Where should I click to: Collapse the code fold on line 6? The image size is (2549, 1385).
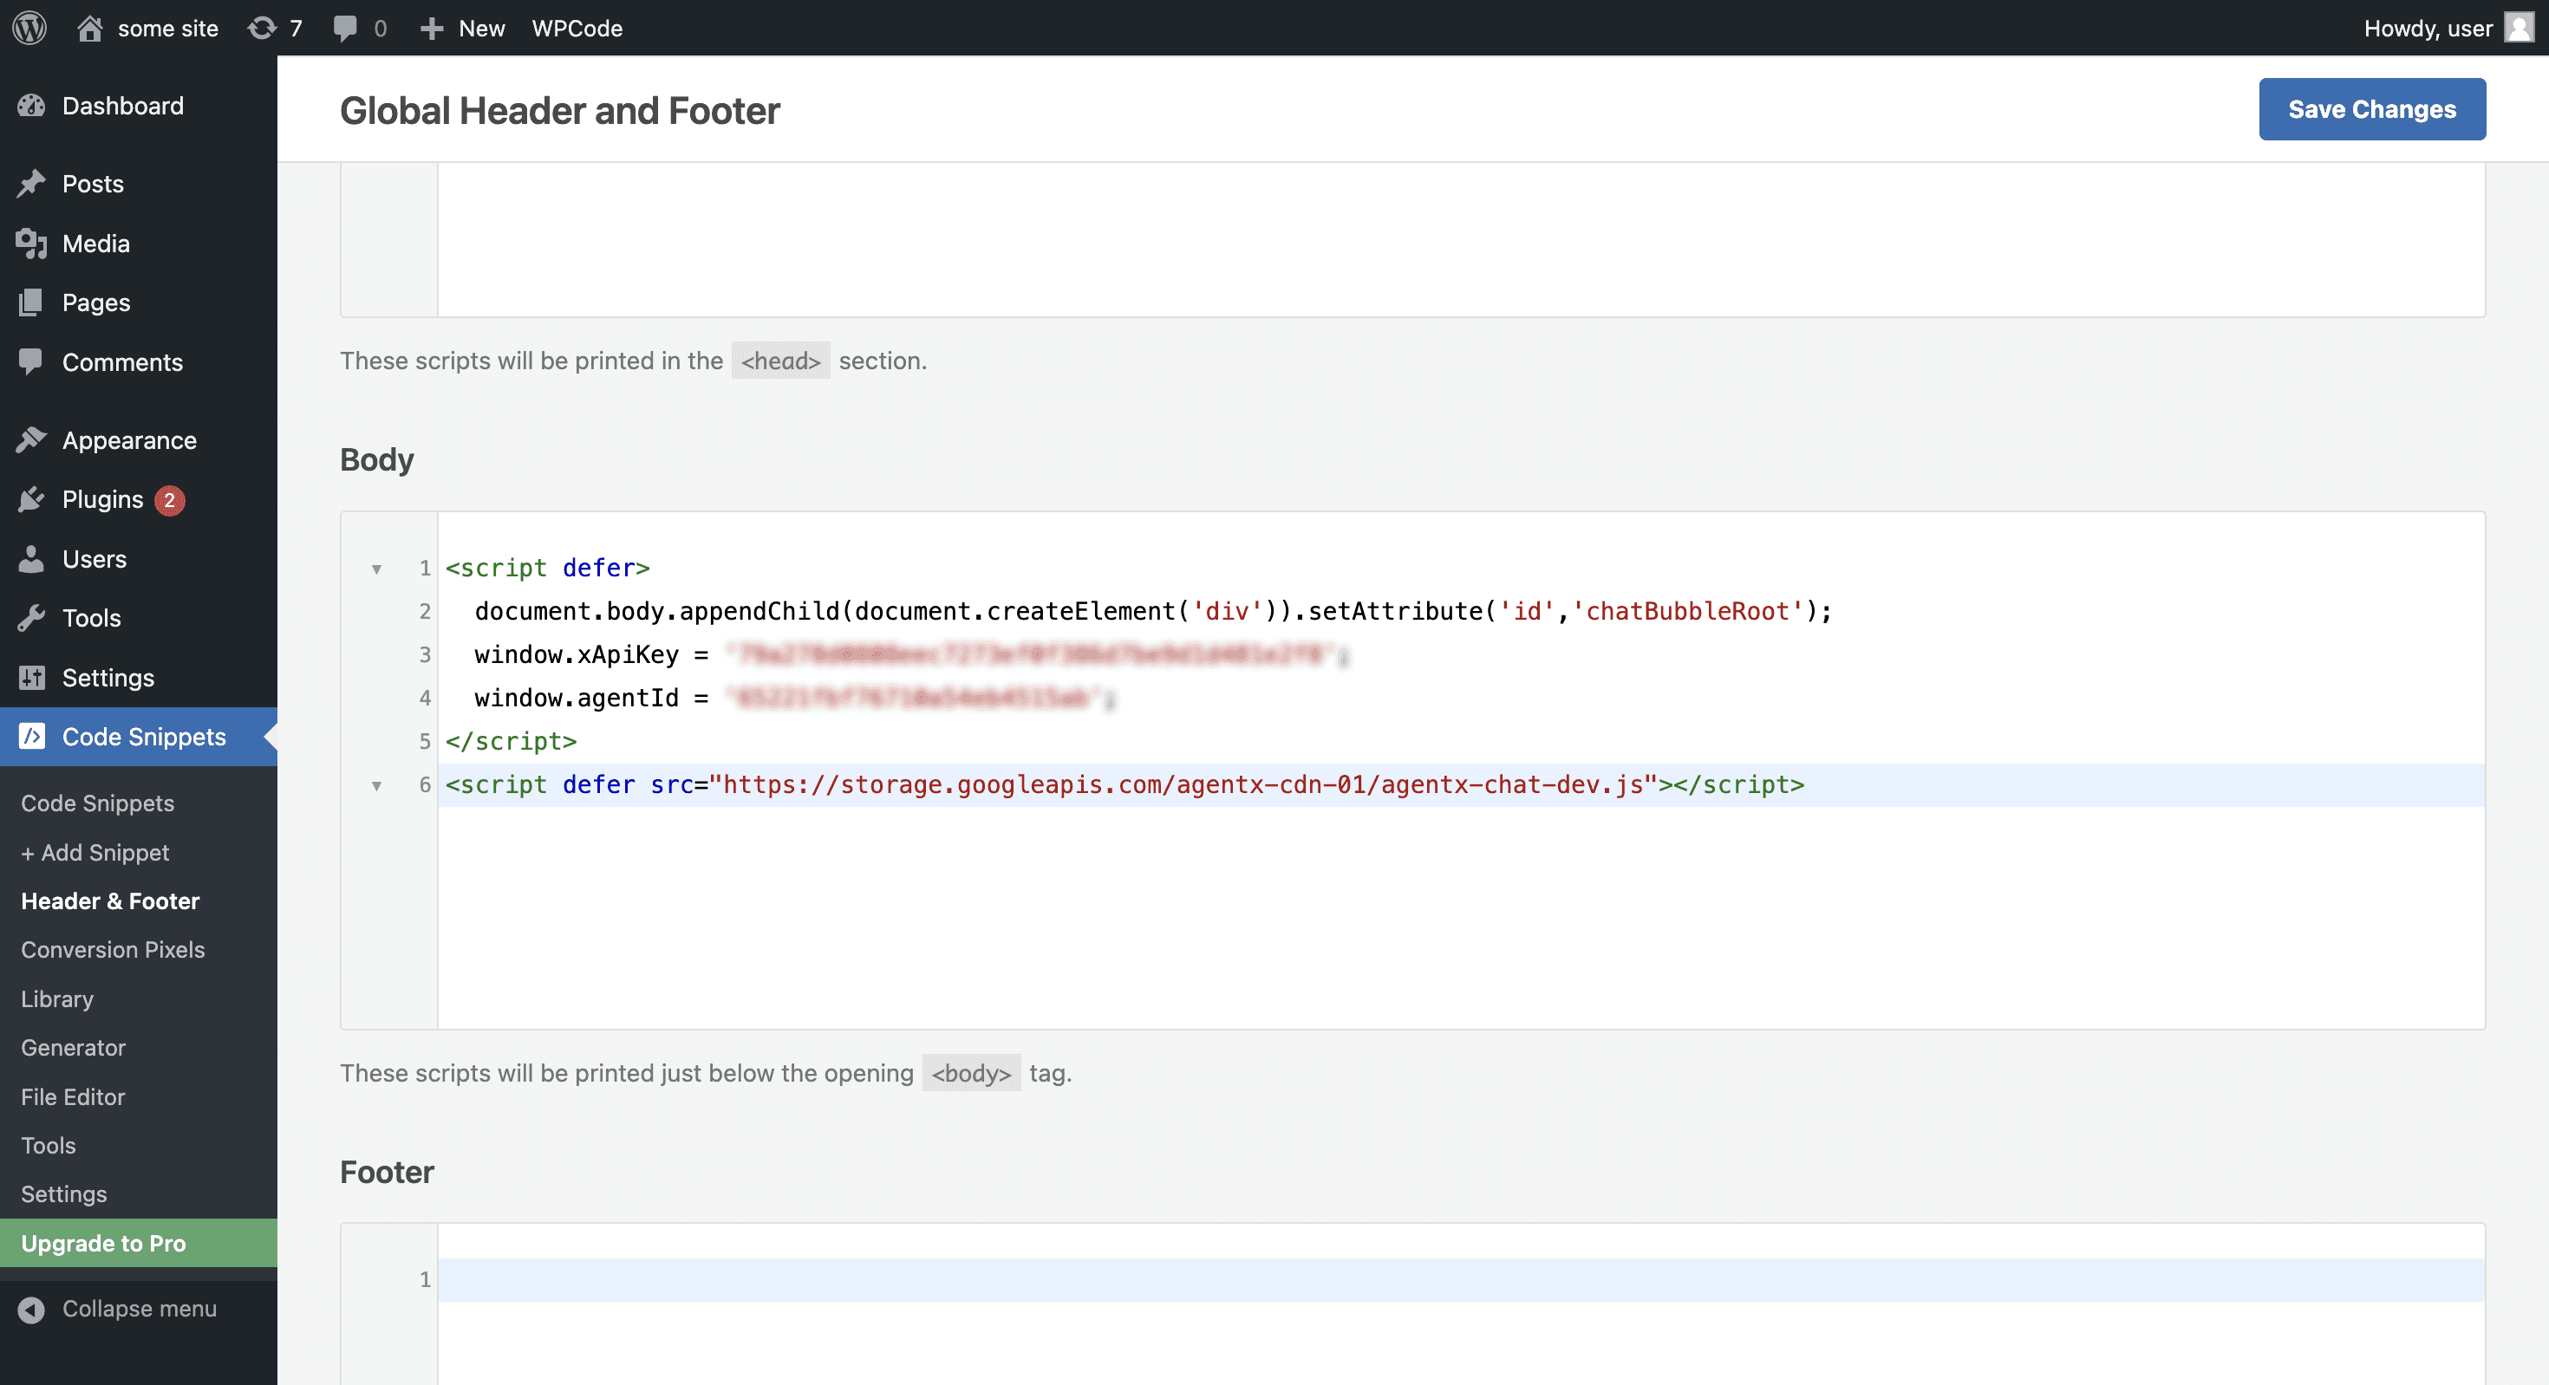coord(377,785)
